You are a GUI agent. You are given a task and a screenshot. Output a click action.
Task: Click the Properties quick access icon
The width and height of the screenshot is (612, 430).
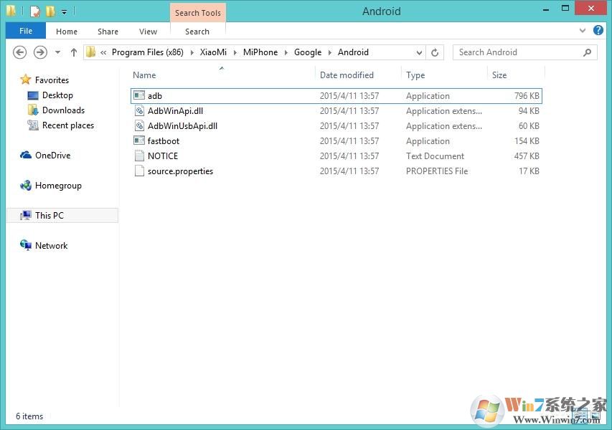click(34, 11)
